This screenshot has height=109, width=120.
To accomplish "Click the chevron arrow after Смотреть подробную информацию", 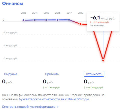I will [58, 107].
